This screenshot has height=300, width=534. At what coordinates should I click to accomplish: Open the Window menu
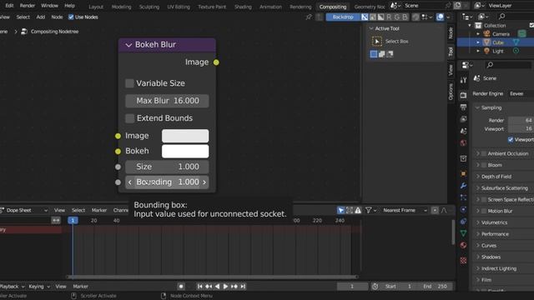[x=49, y=6]
